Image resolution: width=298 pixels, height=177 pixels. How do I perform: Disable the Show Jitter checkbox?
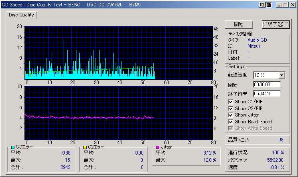[x=231, y=115]
